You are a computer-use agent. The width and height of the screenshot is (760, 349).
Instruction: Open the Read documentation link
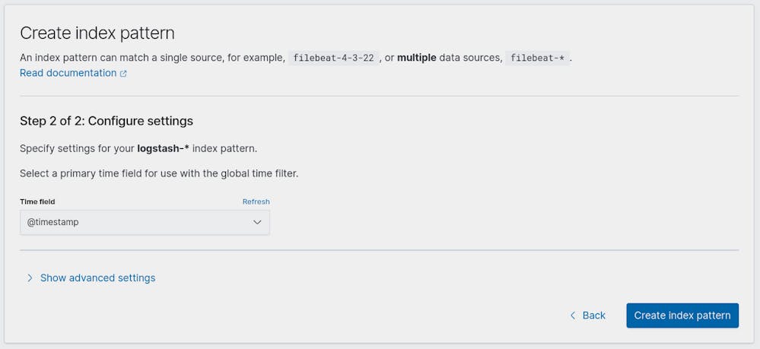pyautogui.click(x=68, y=73)
